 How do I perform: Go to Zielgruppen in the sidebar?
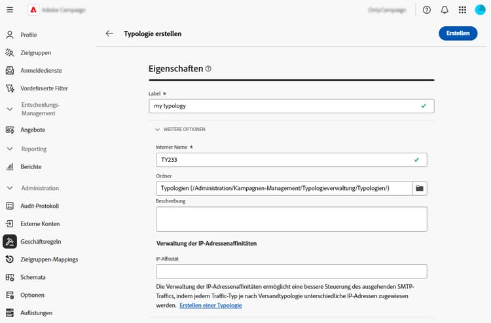coord(35,52)
